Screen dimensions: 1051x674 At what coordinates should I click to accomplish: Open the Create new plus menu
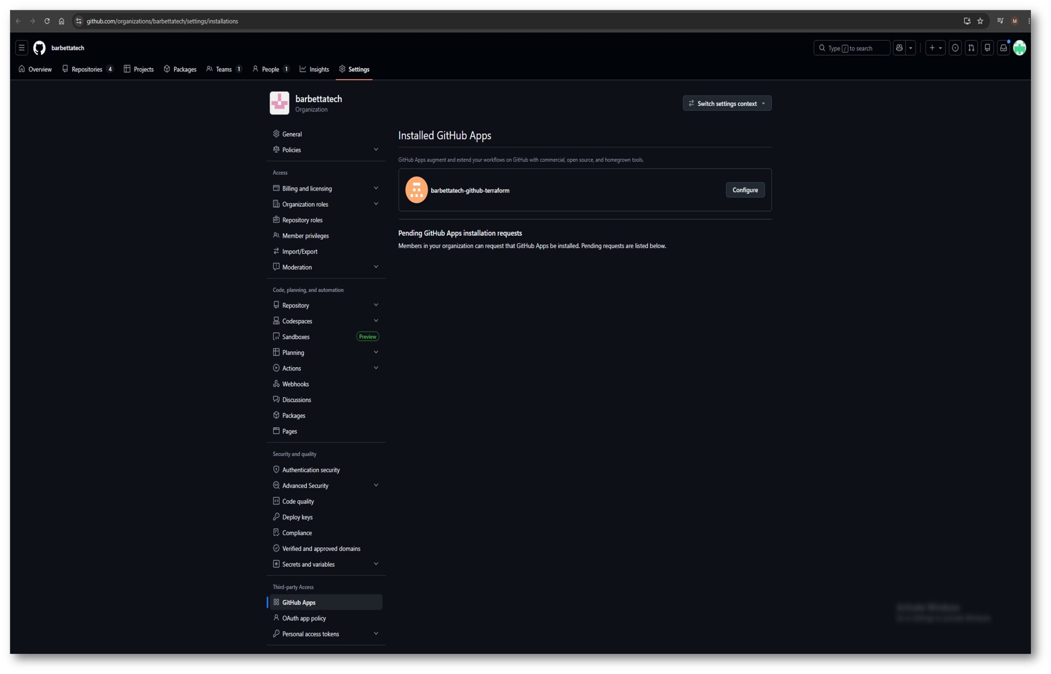[x=935, y=48]
